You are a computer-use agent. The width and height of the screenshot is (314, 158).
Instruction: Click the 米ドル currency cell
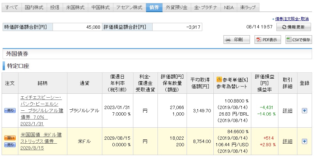pos(84,141)
